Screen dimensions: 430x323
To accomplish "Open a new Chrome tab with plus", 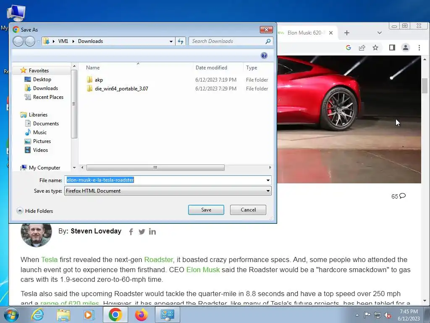I will (346, 33).
